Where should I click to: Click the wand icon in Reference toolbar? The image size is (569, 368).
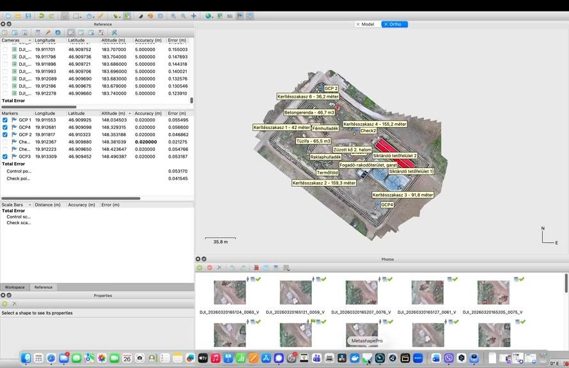[48, 33]
